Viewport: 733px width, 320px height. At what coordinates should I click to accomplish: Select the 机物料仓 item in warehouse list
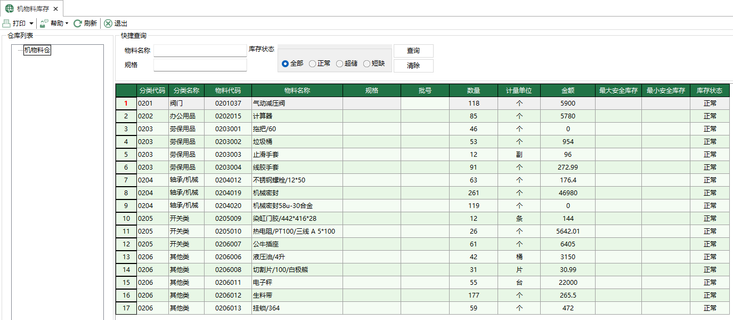tap(37, 51)
